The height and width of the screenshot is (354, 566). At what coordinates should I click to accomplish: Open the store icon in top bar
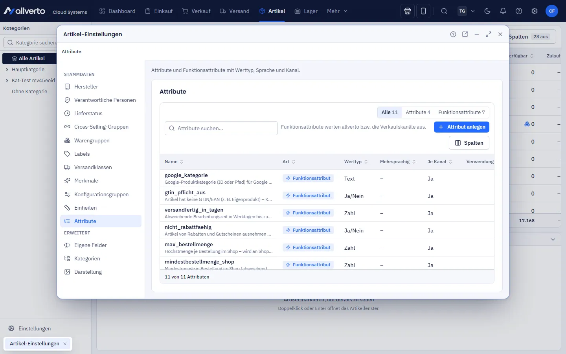408,11
